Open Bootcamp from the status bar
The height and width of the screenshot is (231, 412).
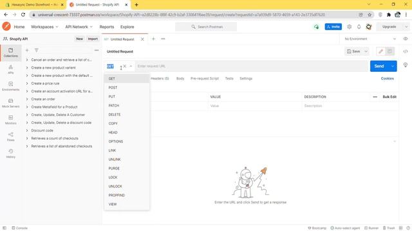317,228
